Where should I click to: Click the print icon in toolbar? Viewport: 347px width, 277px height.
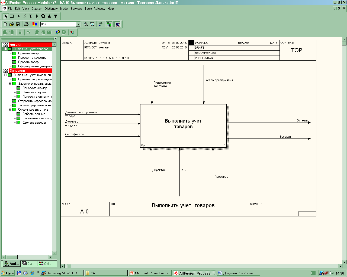[26, 24]
